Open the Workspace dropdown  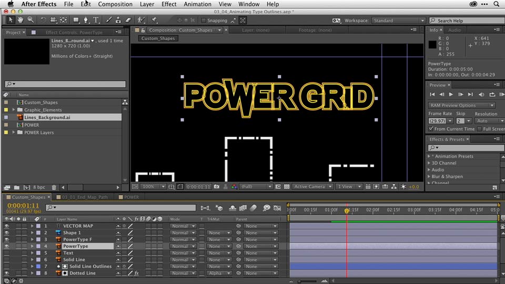pos(398,21)
